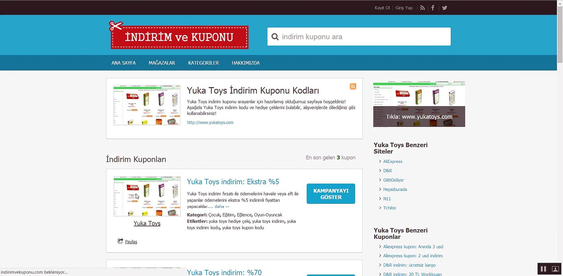Open the Twitter profile icon
The width and height of the screenshot is (563, 276).
click(x=445, y=8)
